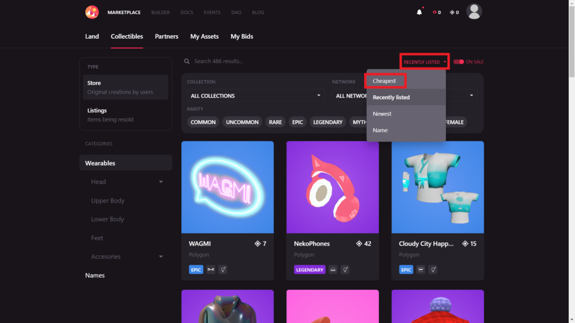The image size is (575, 323).
Task: Toggle the Legendary rarity filter
Action: (x=327, y=122)
